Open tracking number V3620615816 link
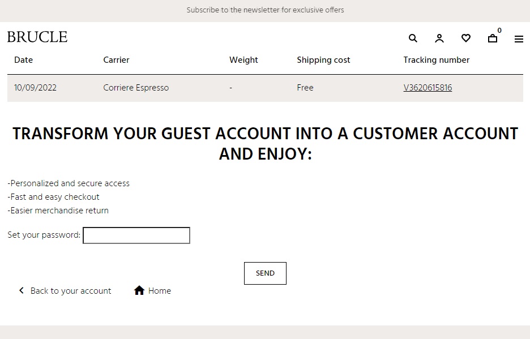 click(428, 88)
